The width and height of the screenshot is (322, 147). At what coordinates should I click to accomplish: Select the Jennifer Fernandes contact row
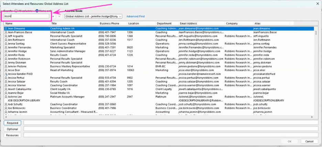coord(159,47)
